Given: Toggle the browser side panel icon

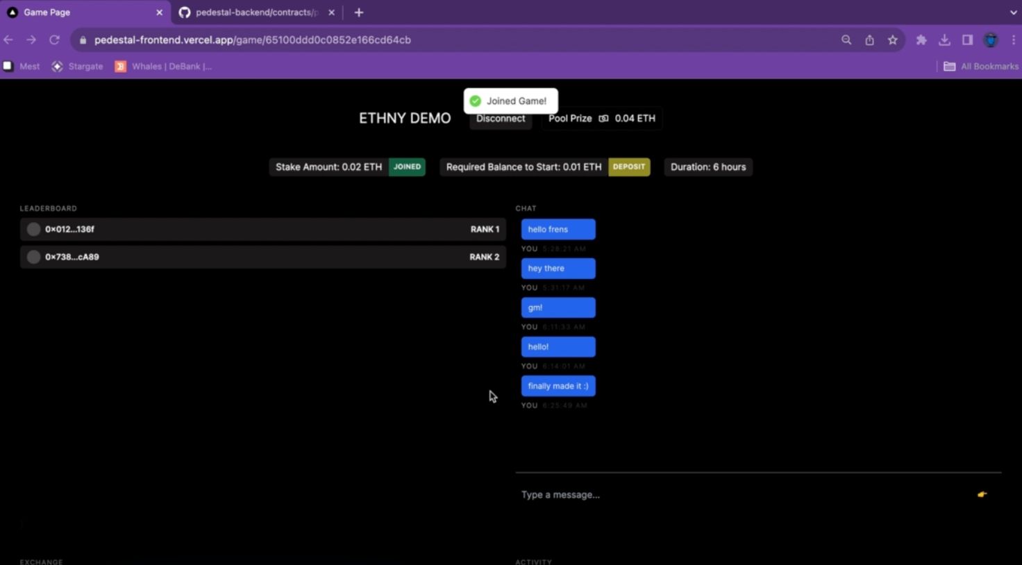Looking at the screenshot, I should 967,40.
